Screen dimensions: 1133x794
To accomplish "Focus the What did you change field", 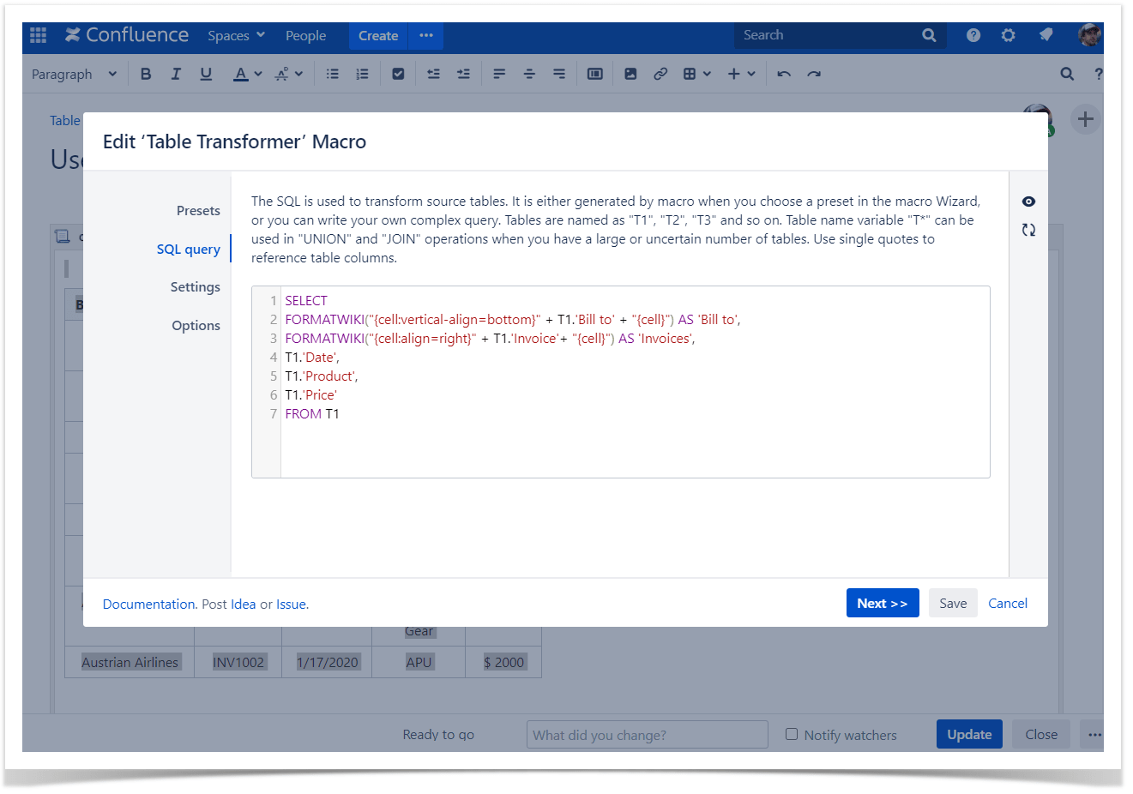I will [x=647, y=735].
